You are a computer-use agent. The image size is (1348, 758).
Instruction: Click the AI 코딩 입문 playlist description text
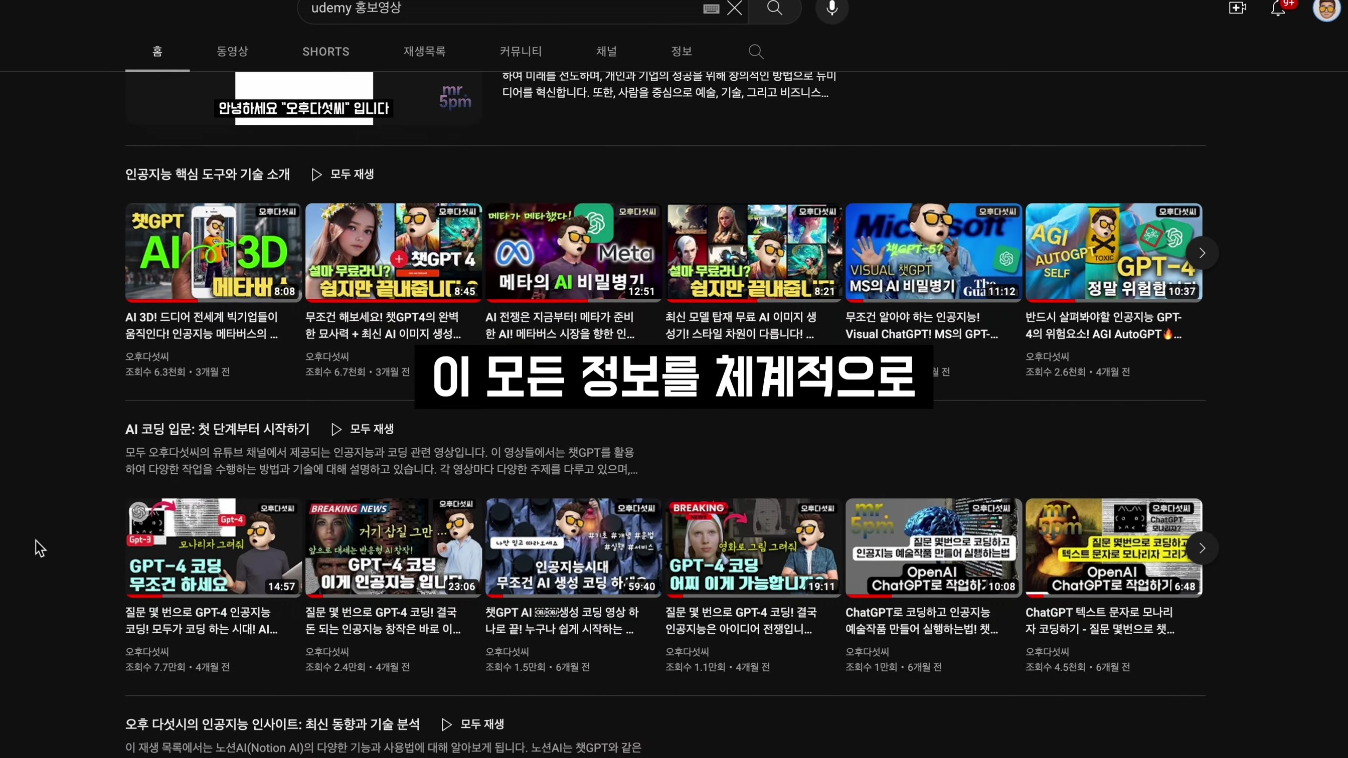pyautogui.click(x=382, y=461)
